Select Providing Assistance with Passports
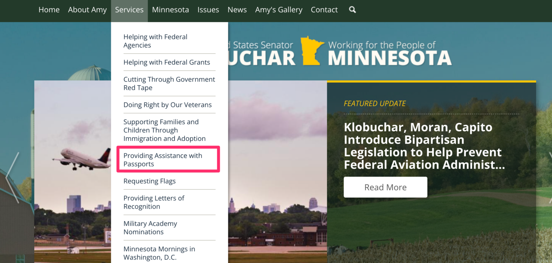Image resolution: width=552 pixels, height=263 pixels. point(163,160)
